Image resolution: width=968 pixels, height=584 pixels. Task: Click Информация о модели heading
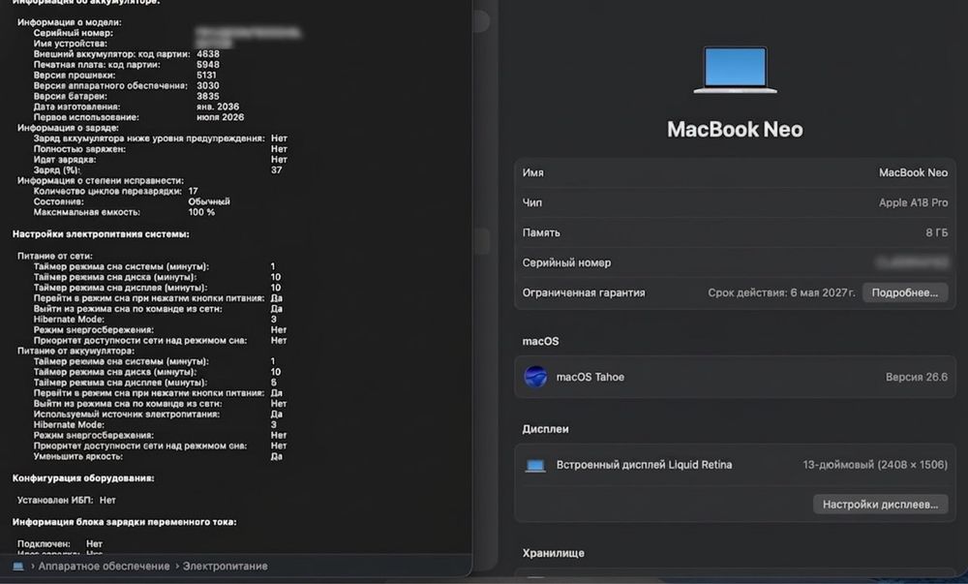click(69, 22)
